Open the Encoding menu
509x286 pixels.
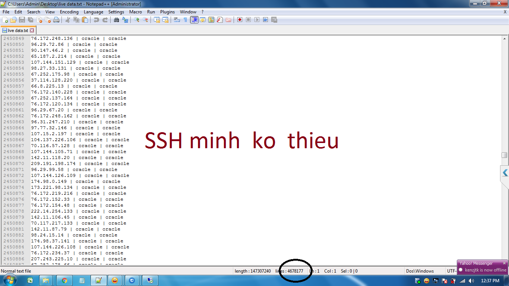(x=69, y=12)
